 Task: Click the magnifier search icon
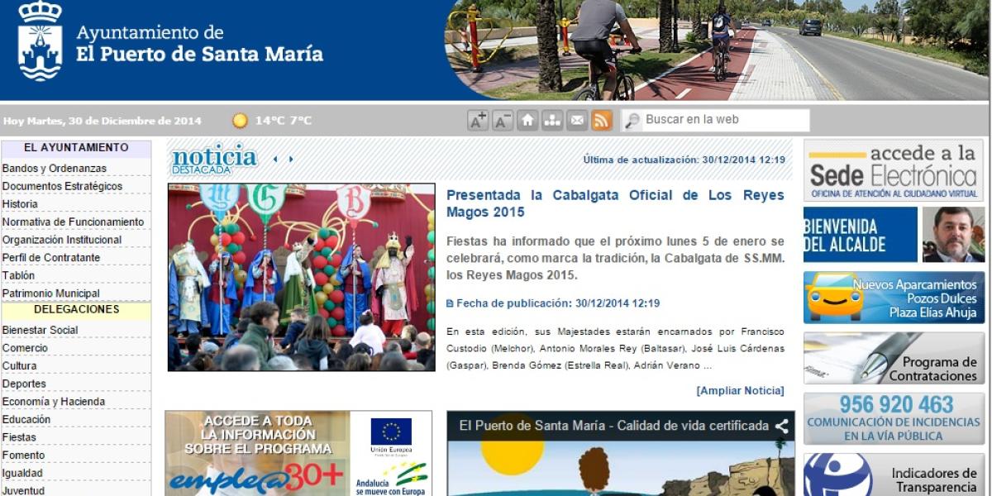click(632, 121)
